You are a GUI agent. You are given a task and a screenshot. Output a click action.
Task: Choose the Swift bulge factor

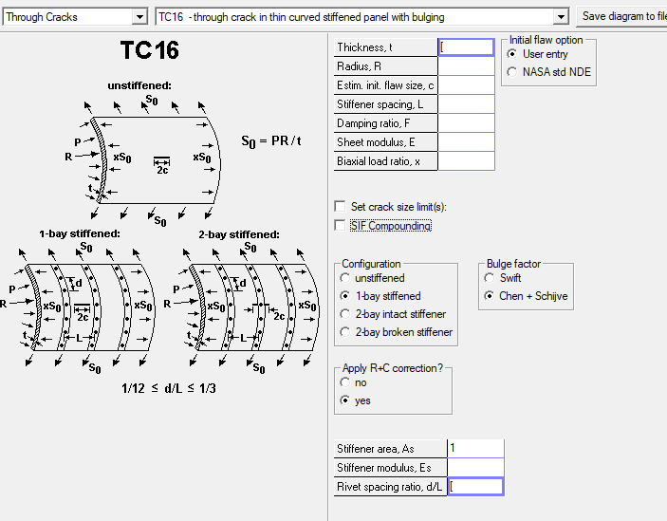[490, 278]
